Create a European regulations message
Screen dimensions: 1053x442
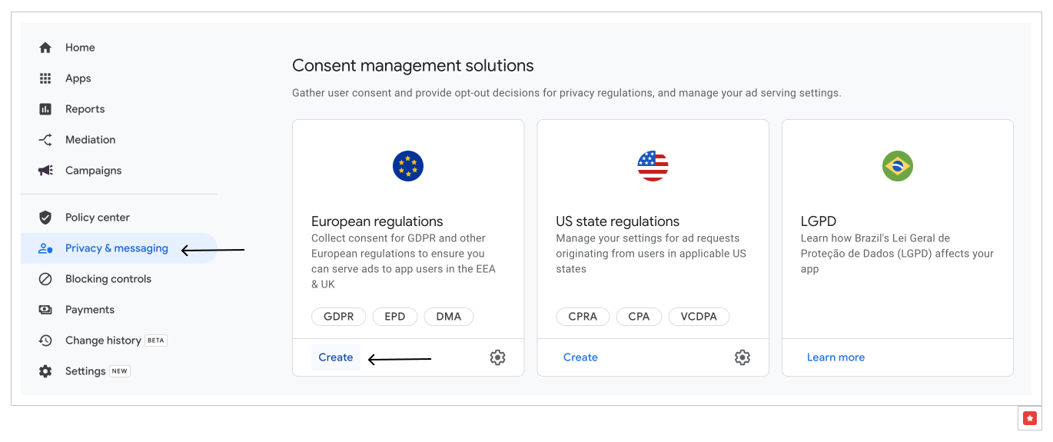coord(336,357)
